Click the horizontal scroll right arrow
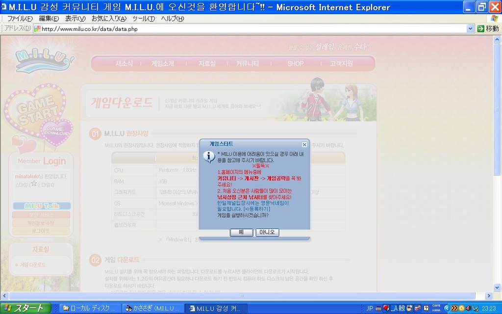 [x=489, y=296]
